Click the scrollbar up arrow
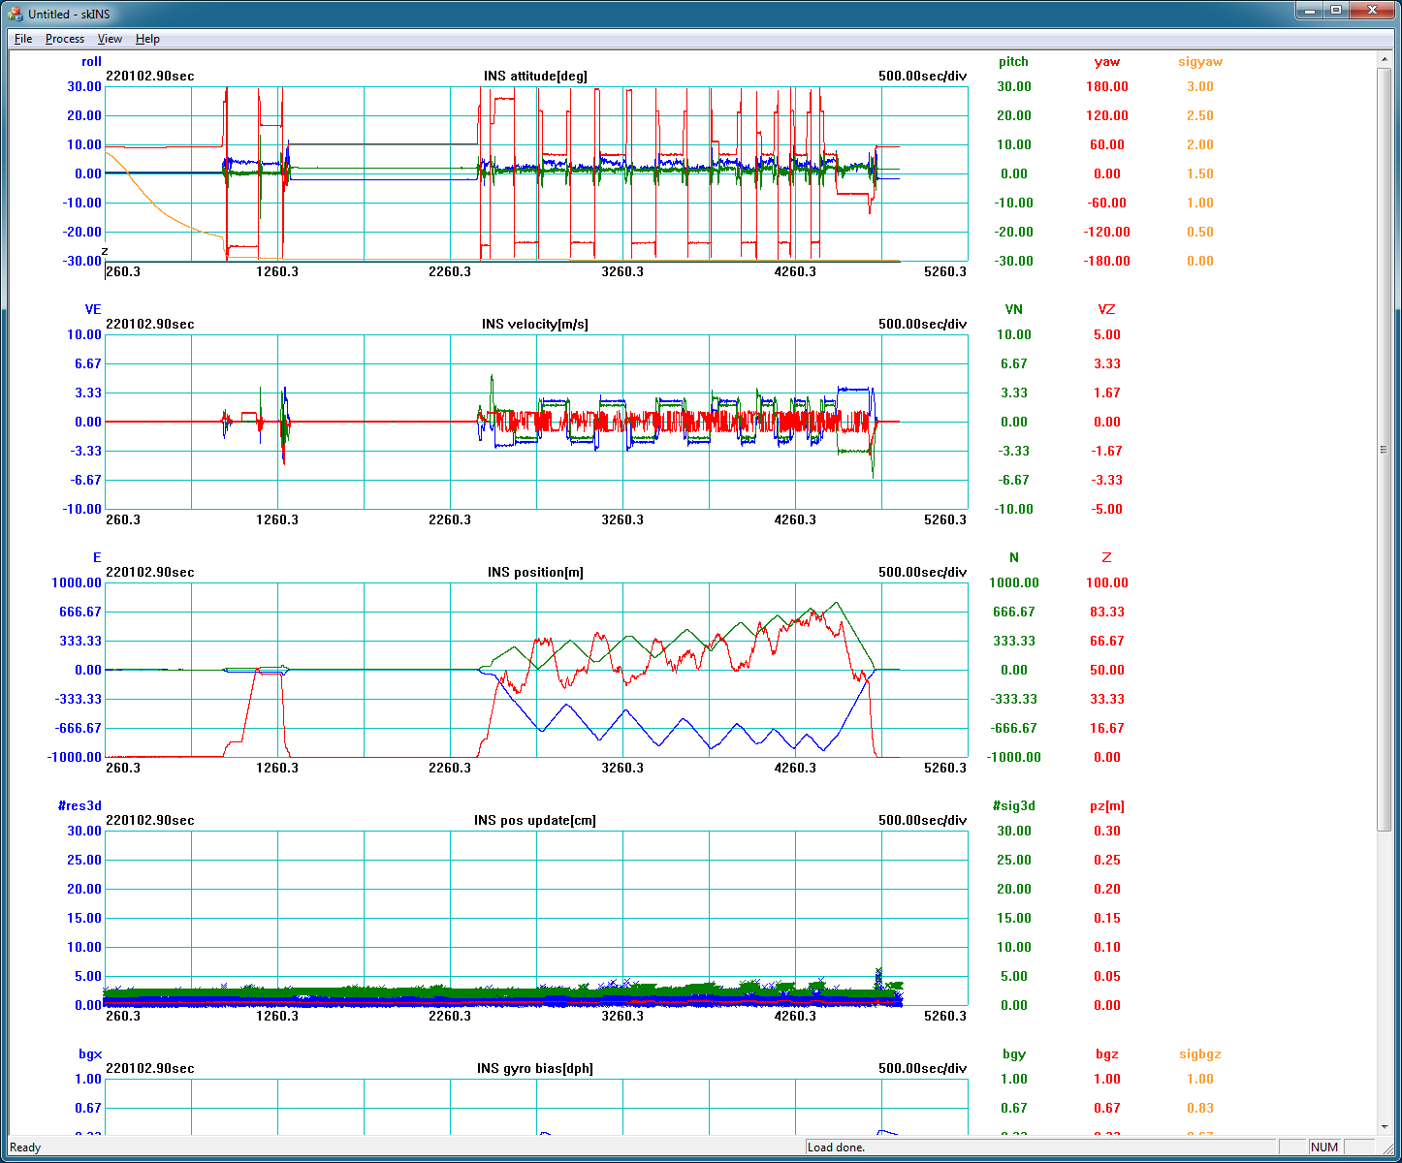This screenshot has width=1402, height=1163. point(1385,61)
